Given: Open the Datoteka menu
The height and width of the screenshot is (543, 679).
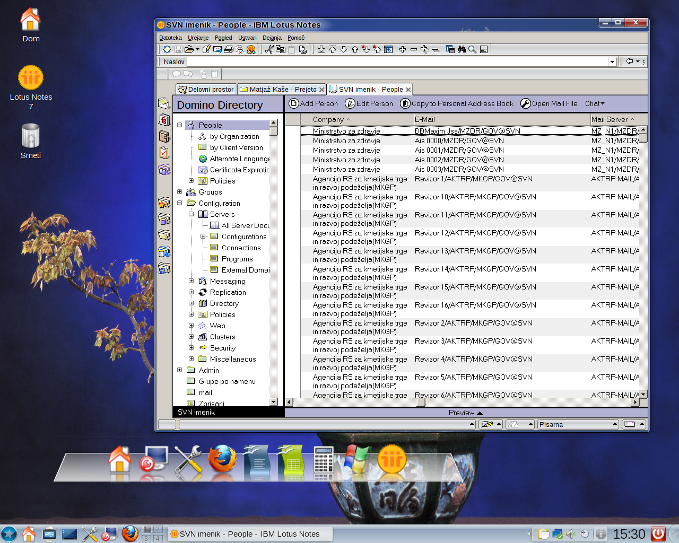Looking at the screenshot, I should tap(170, 38).
